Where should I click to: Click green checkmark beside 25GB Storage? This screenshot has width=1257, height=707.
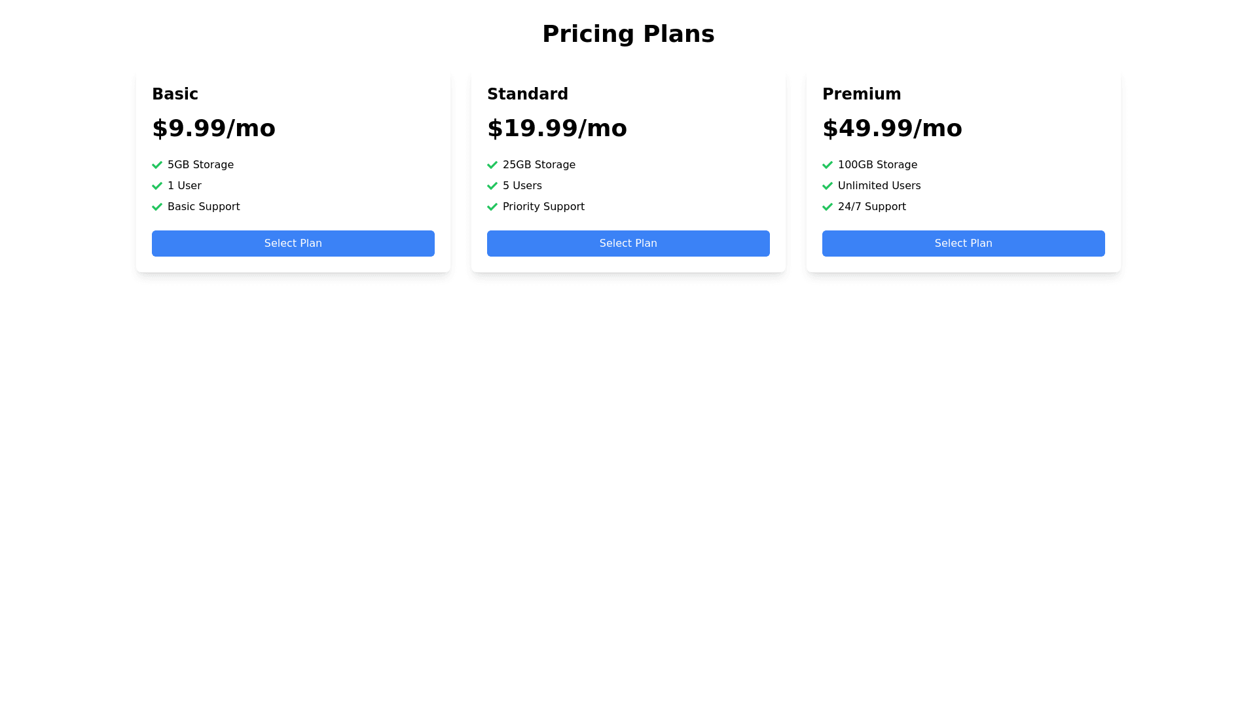492,165
